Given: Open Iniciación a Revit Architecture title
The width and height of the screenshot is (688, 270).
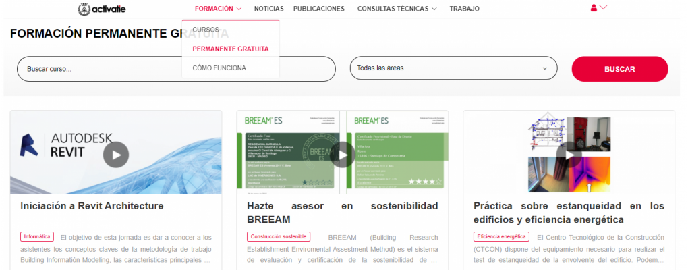Looking at the screenshot, I should tap(92, 206).
